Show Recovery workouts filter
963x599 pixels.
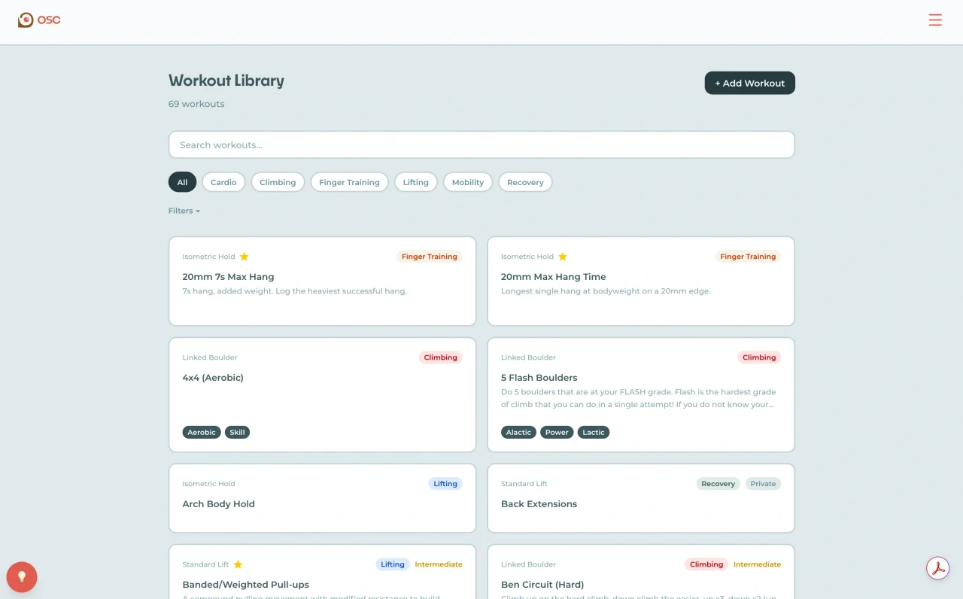[x=525, y=182]
